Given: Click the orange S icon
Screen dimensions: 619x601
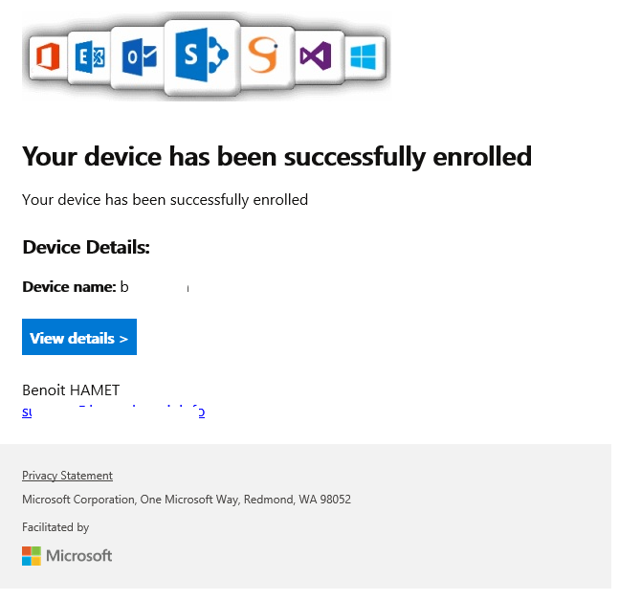Looking at the screenshot, I should tap(262, 56).
